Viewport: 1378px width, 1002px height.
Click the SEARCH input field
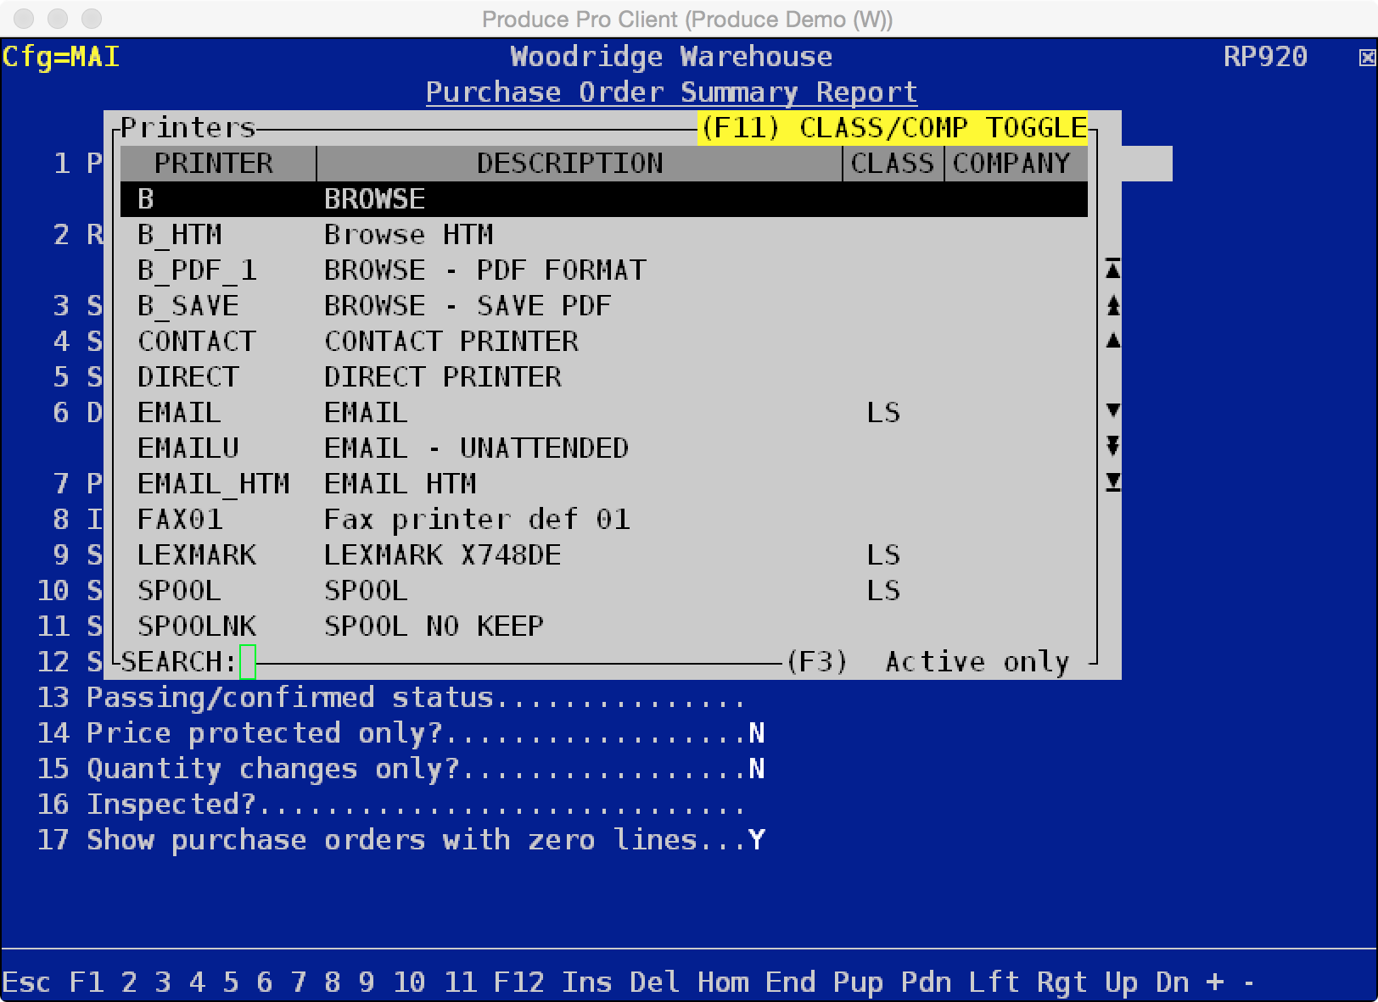coord(248,662)
